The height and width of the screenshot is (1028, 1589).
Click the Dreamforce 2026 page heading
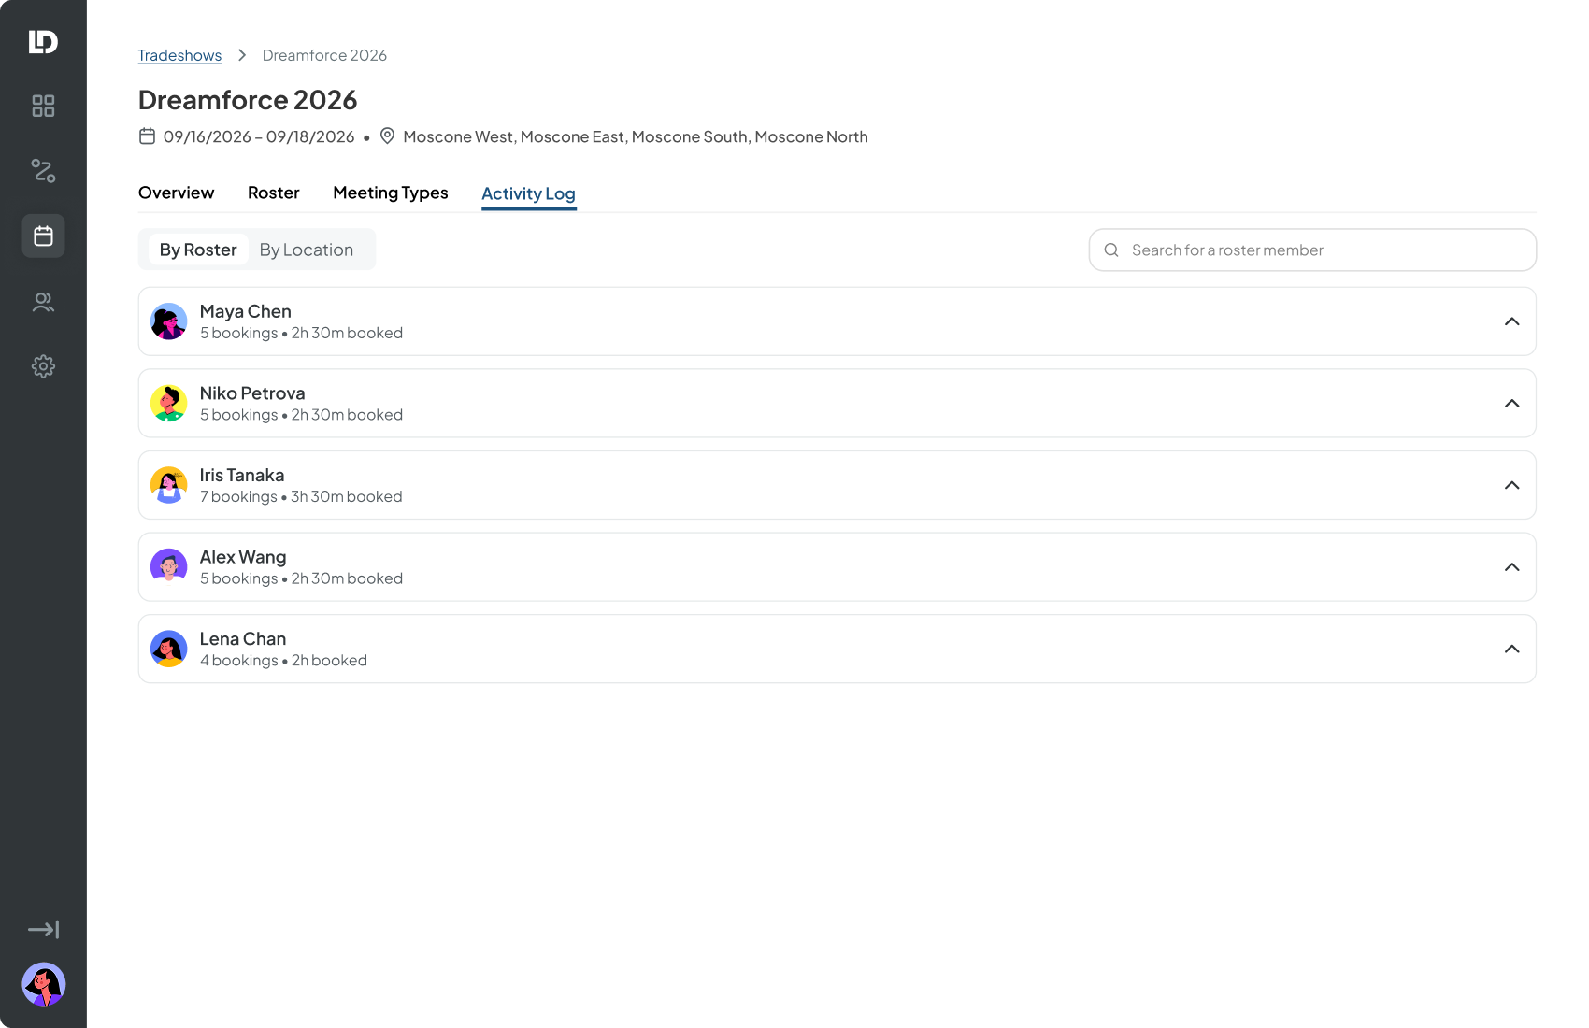pyautogui.click(x=248, y=100)
